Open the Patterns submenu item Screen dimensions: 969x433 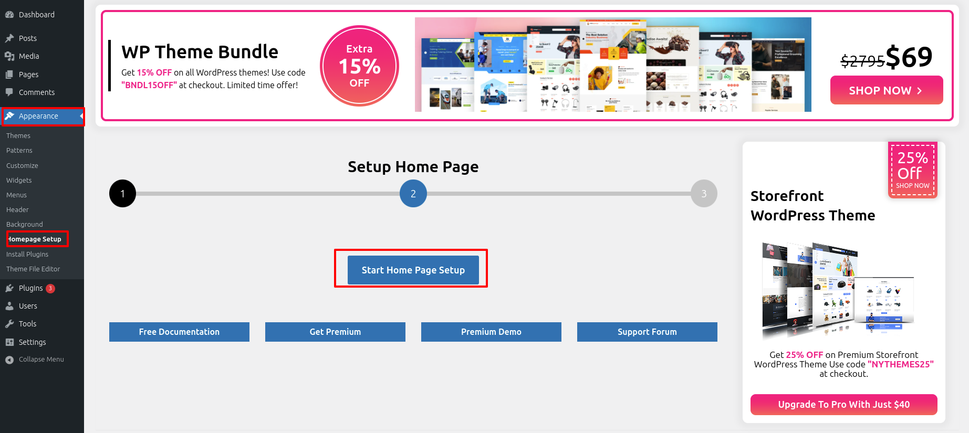click(19, 151)
